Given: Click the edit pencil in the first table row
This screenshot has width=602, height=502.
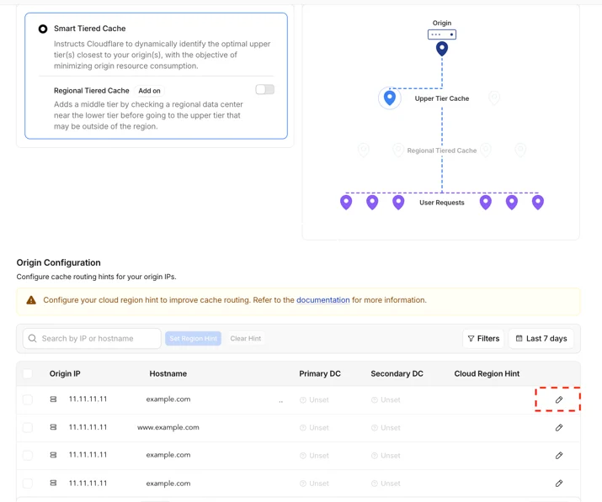Looking at the screenshot, I should coord(559,399).
